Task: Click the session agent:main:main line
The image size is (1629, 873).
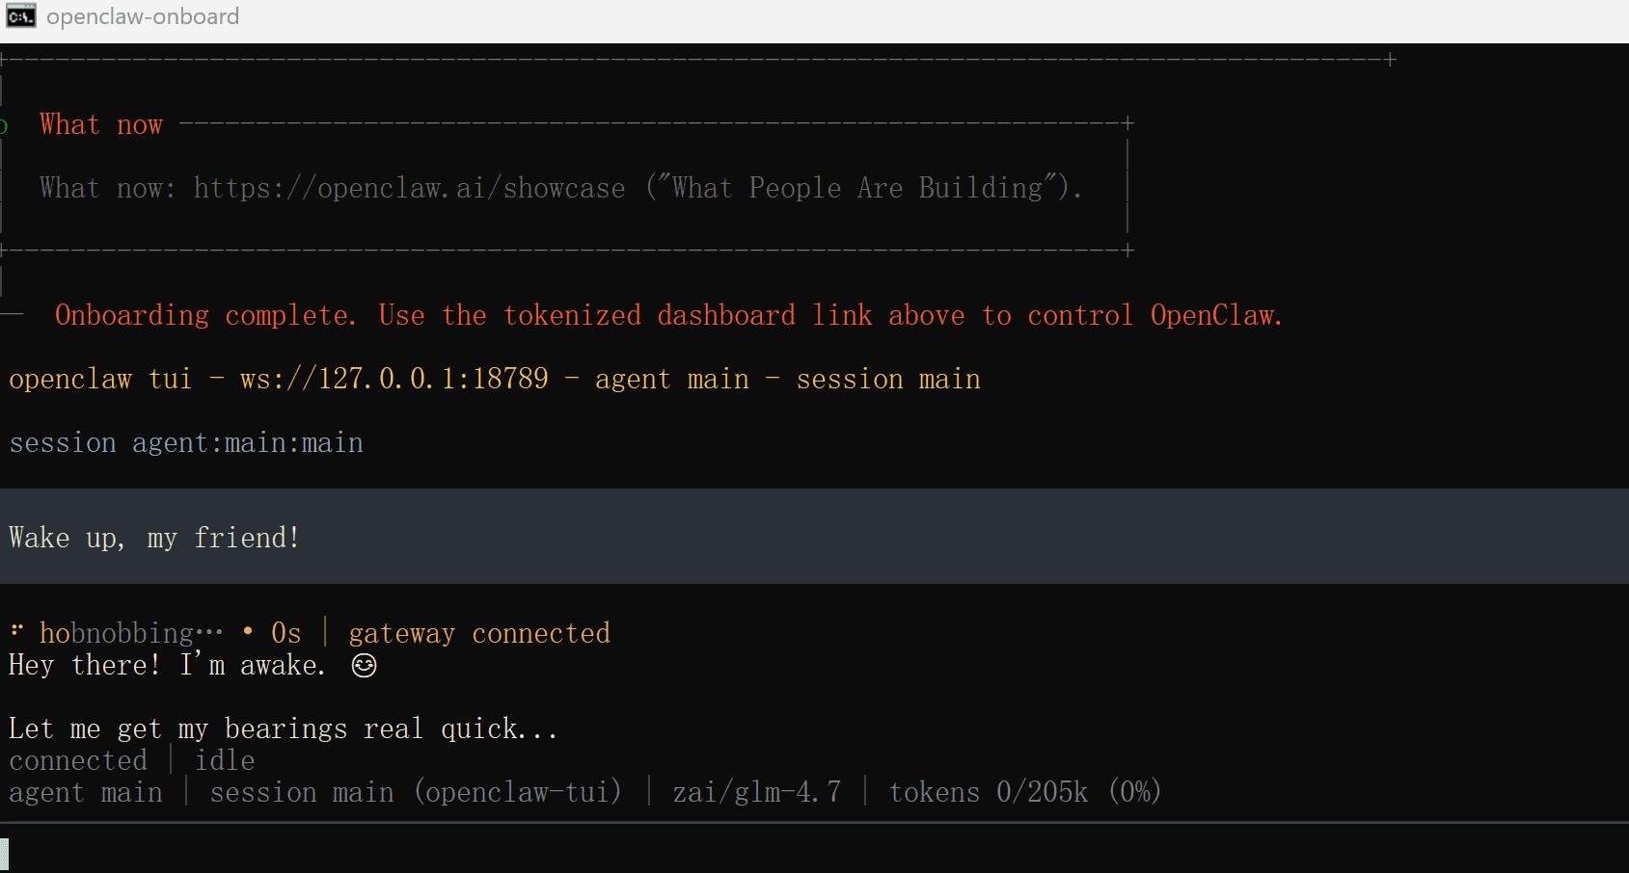Action: 186,442
